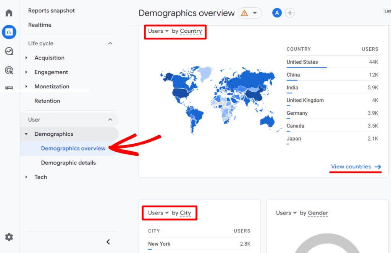Open the United States row link
Image resolution: width=391 pixels, height=253 pixels.
pyautogui.click(x=302, y=62)
